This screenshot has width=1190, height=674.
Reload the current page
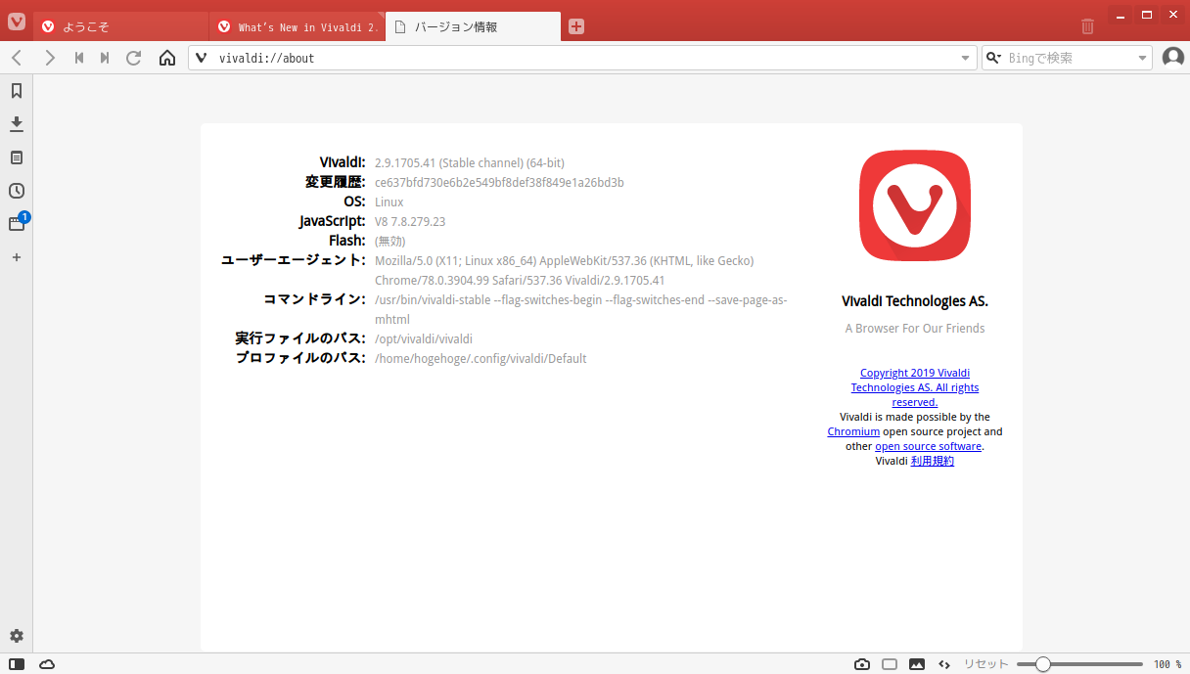[x=134, y=58]
